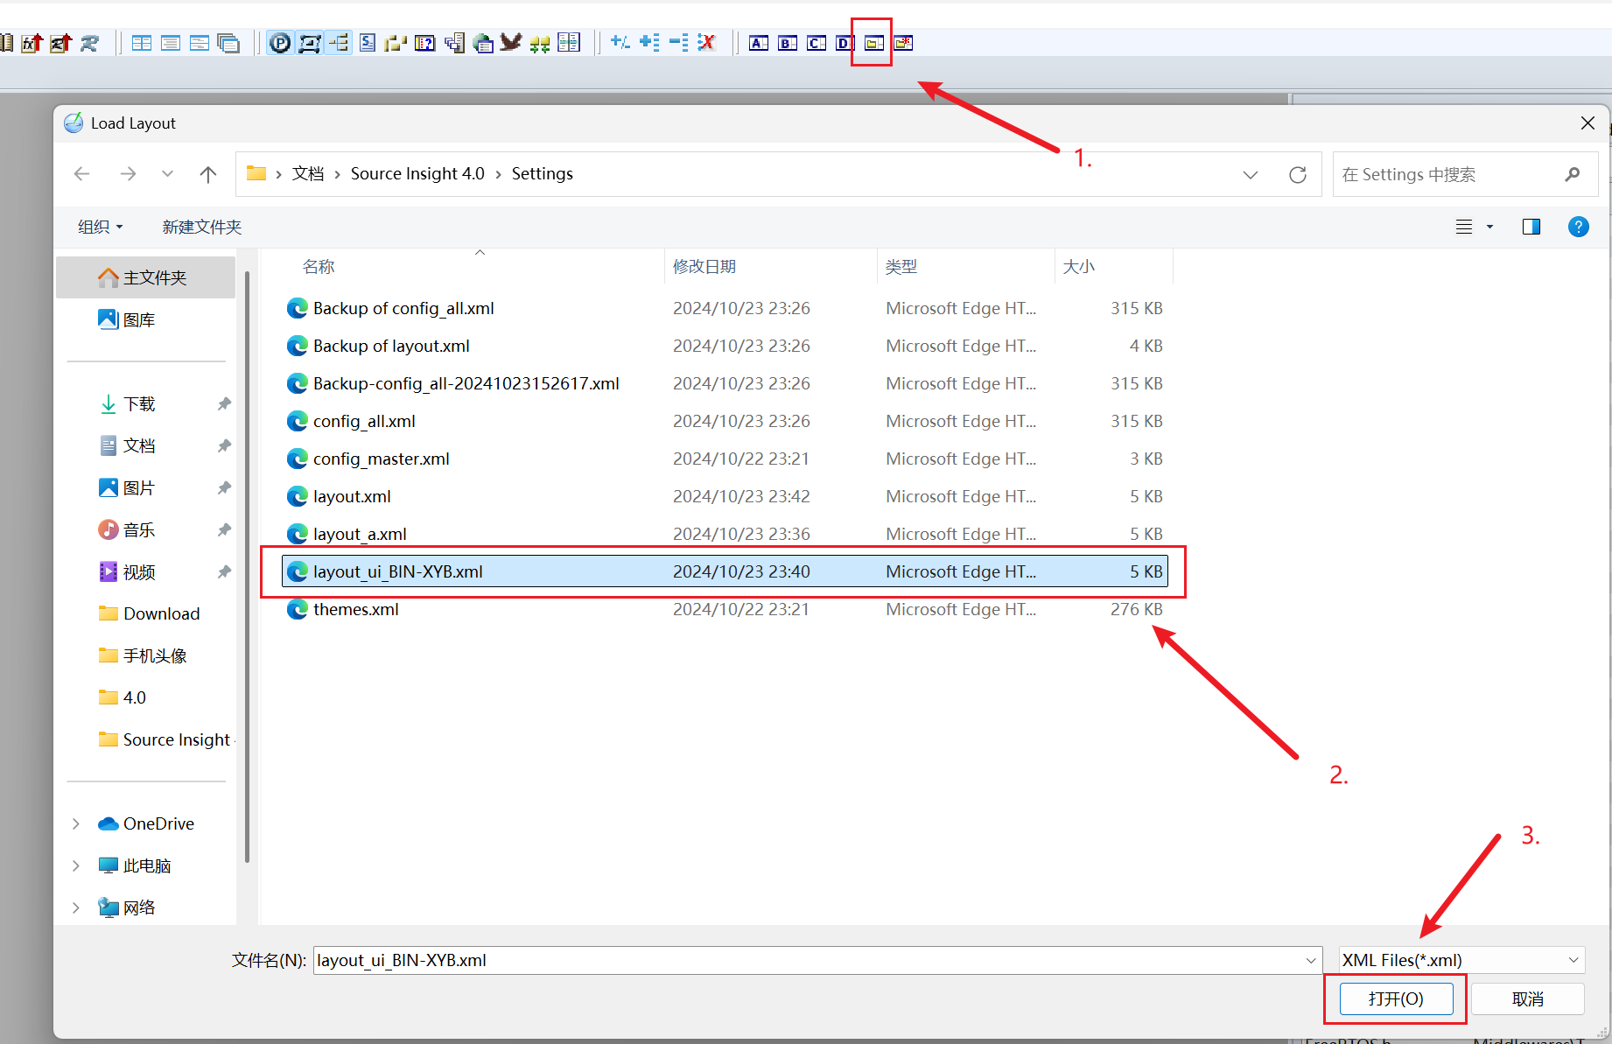This screenshot has width=1612, height=1044.
Task: Click the Load Layout folder toolbar icon
Action: (x=873, y=43)
